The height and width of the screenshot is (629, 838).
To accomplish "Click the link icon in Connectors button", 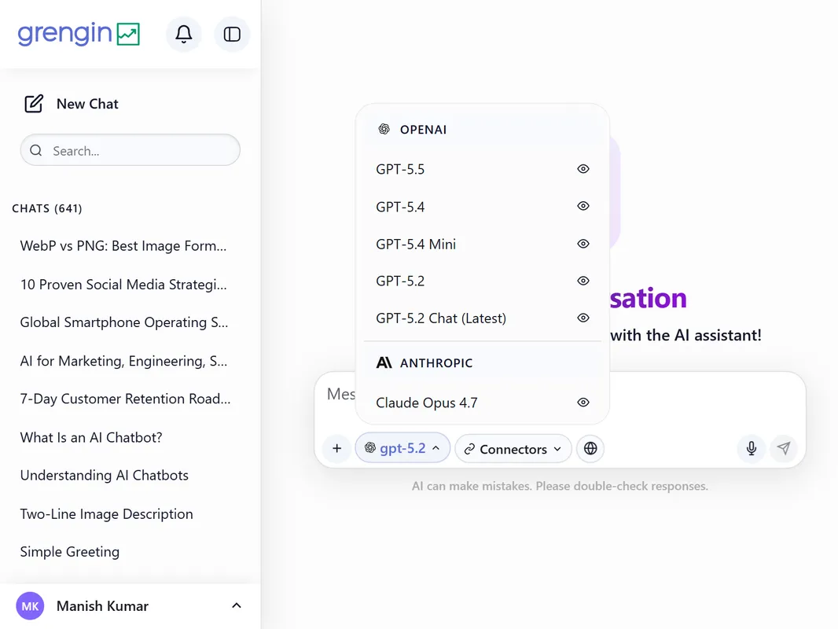I will pyautogui.click(x=469, y=450).
